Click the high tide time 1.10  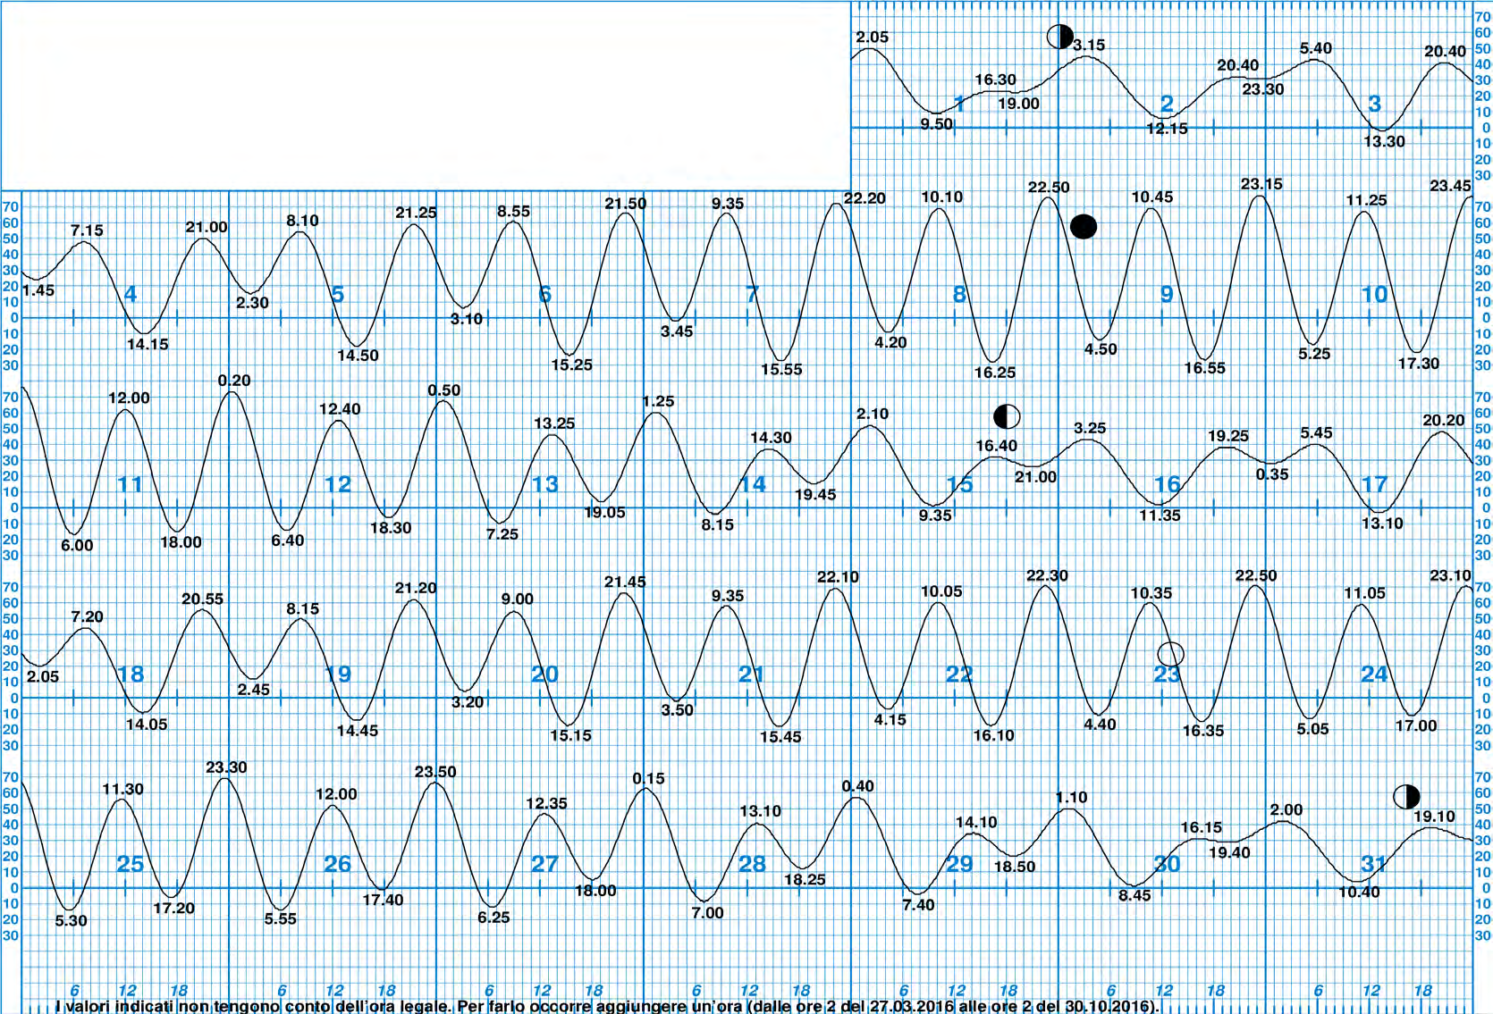click(x=1071, y=798)
